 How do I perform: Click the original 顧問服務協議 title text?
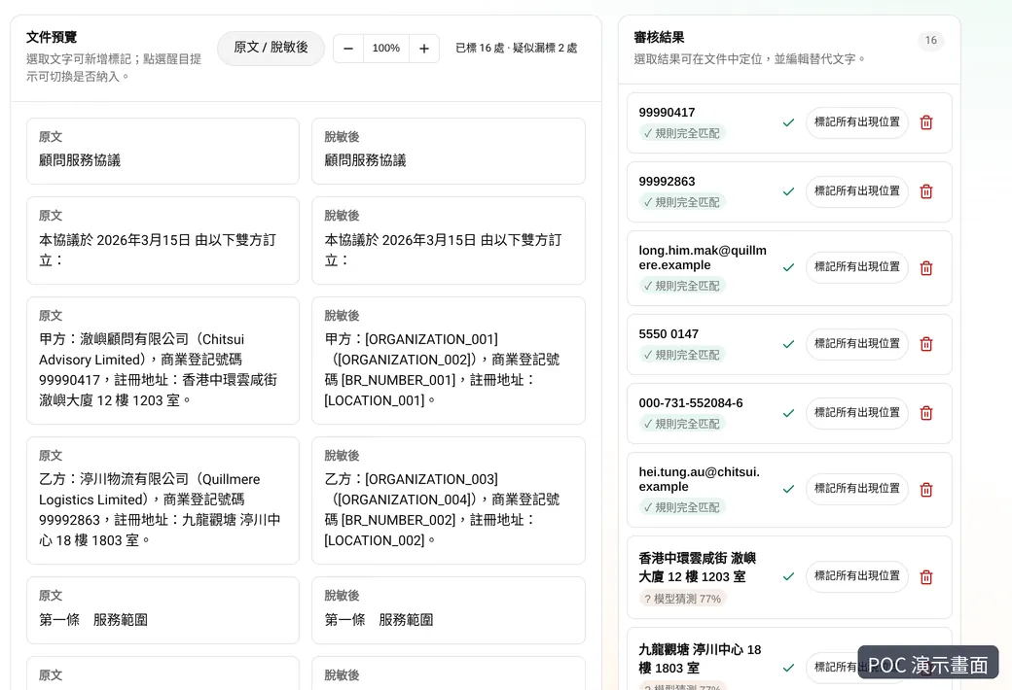[x=80, y=160]
